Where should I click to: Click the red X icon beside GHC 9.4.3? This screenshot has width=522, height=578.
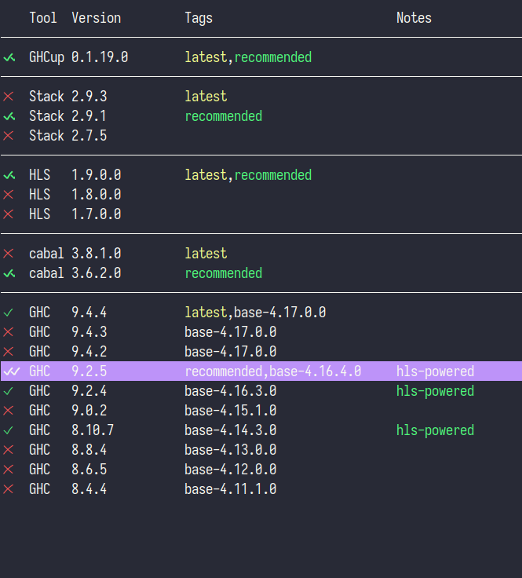tap(8, 332)
